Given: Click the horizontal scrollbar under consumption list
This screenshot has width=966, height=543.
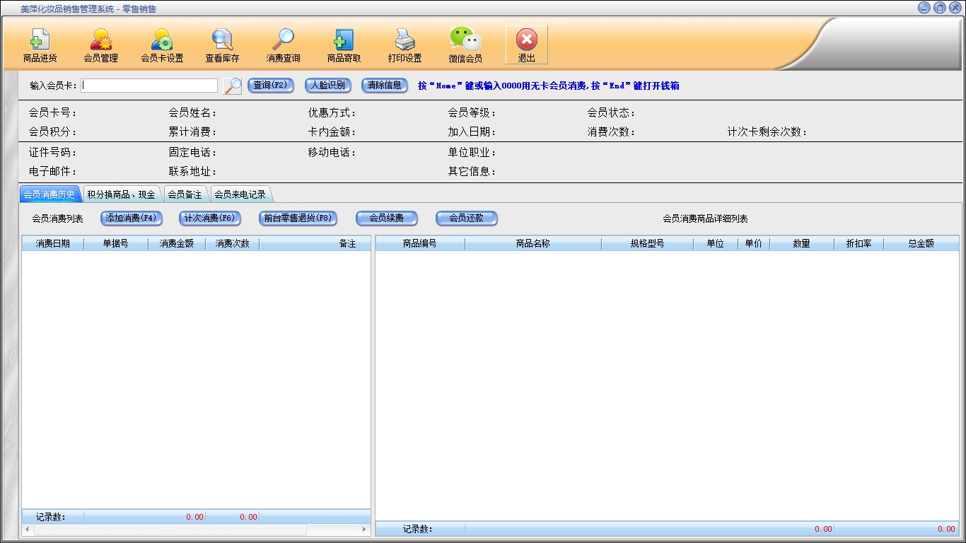Looking at the screenshot, I should tap(170, 530).
